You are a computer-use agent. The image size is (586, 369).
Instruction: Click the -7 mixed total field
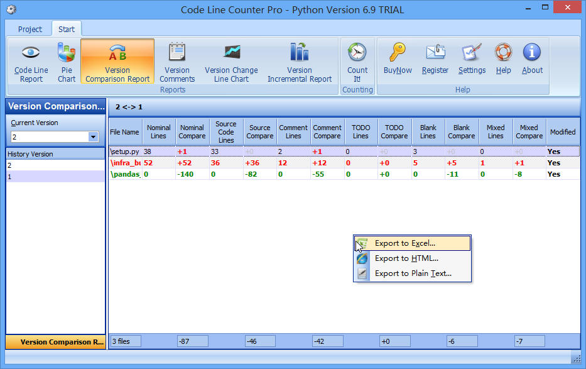coord(529,341)
